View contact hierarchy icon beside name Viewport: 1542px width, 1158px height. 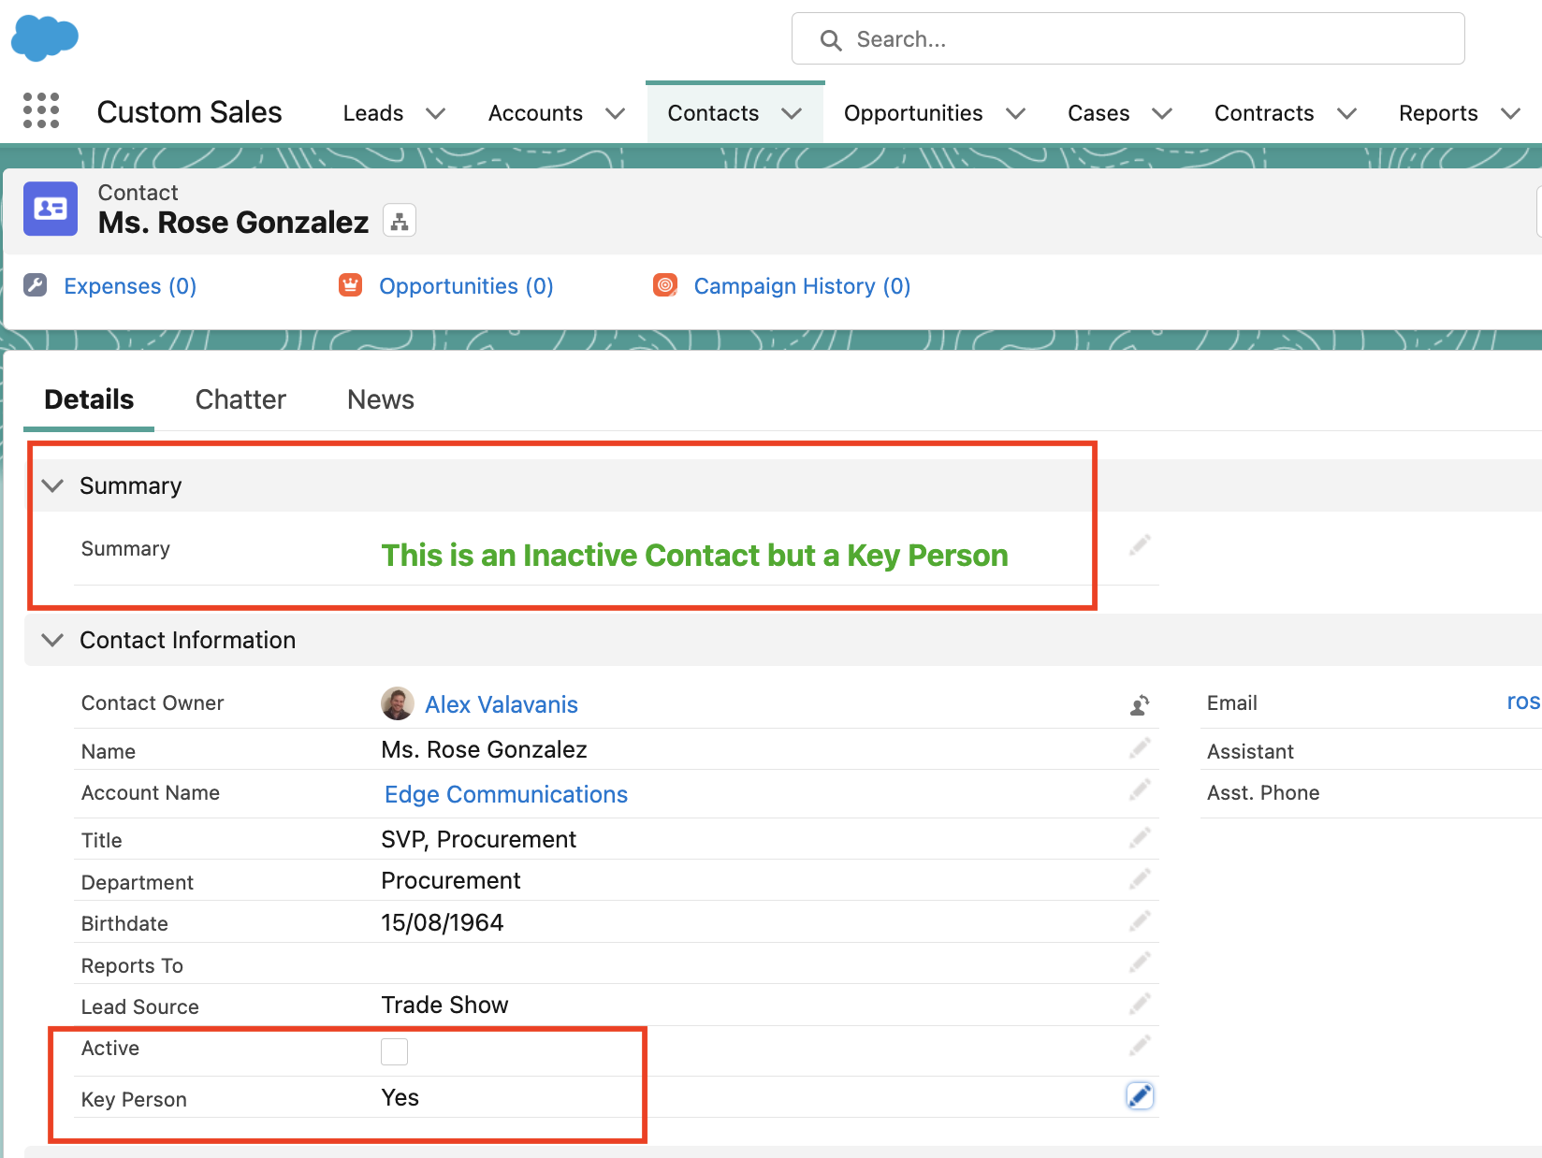click(x=400, y=222)
